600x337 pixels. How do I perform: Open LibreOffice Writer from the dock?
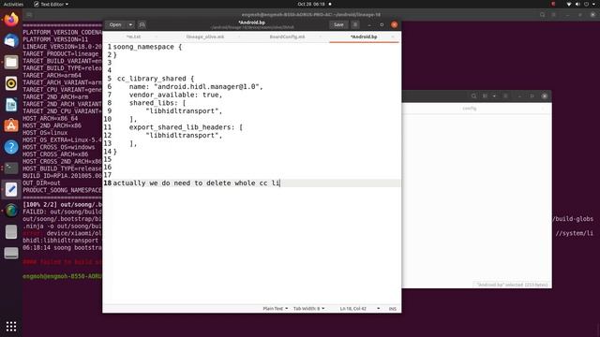point(11,104)
